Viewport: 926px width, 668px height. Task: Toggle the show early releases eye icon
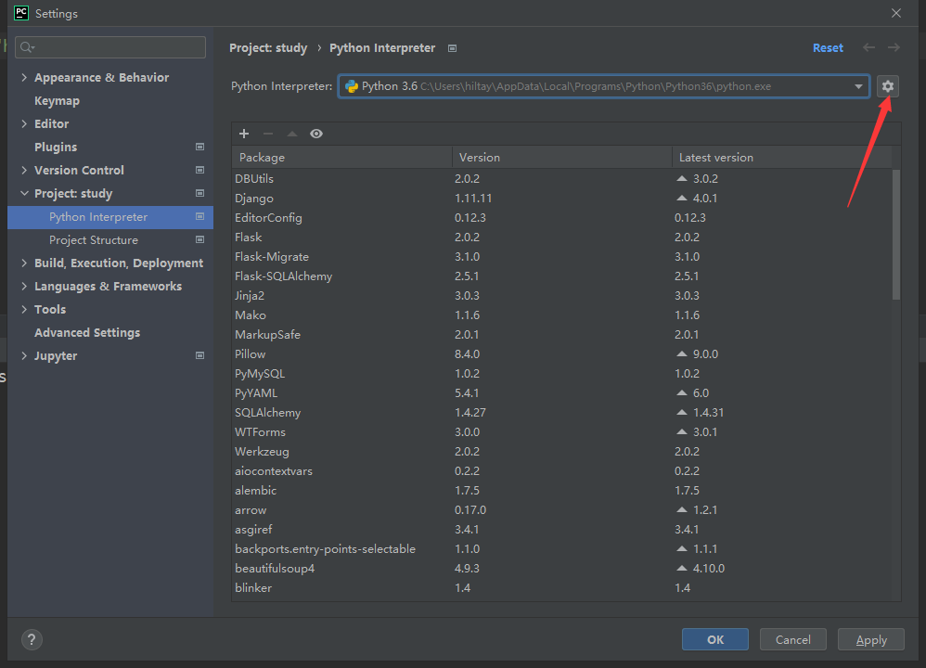click(316, 134)
